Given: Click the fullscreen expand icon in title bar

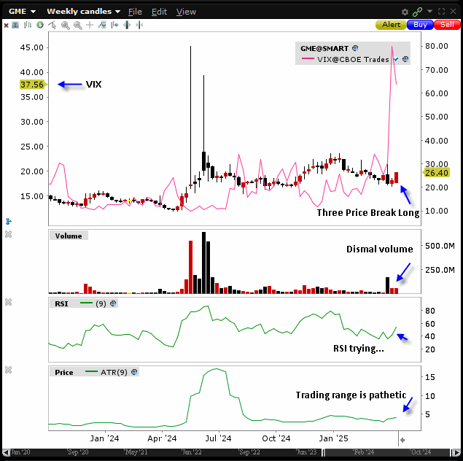Looking at the screenshot, I should click(x=441, y=12).
